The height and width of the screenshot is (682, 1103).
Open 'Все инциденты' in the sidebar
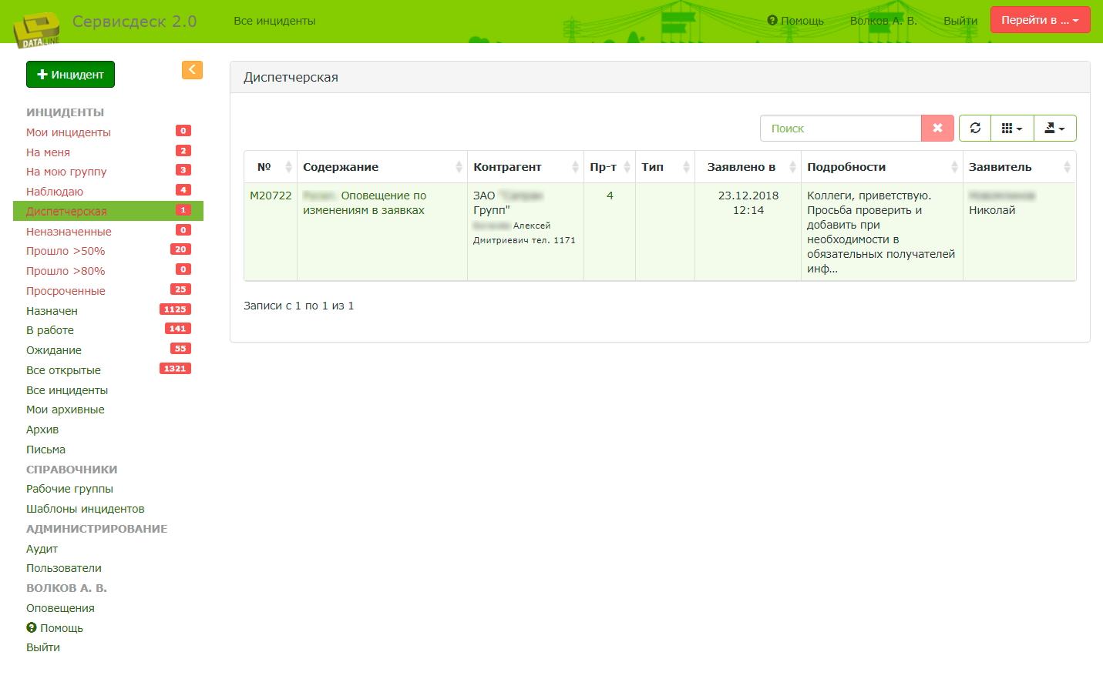[x=67, y=390]
